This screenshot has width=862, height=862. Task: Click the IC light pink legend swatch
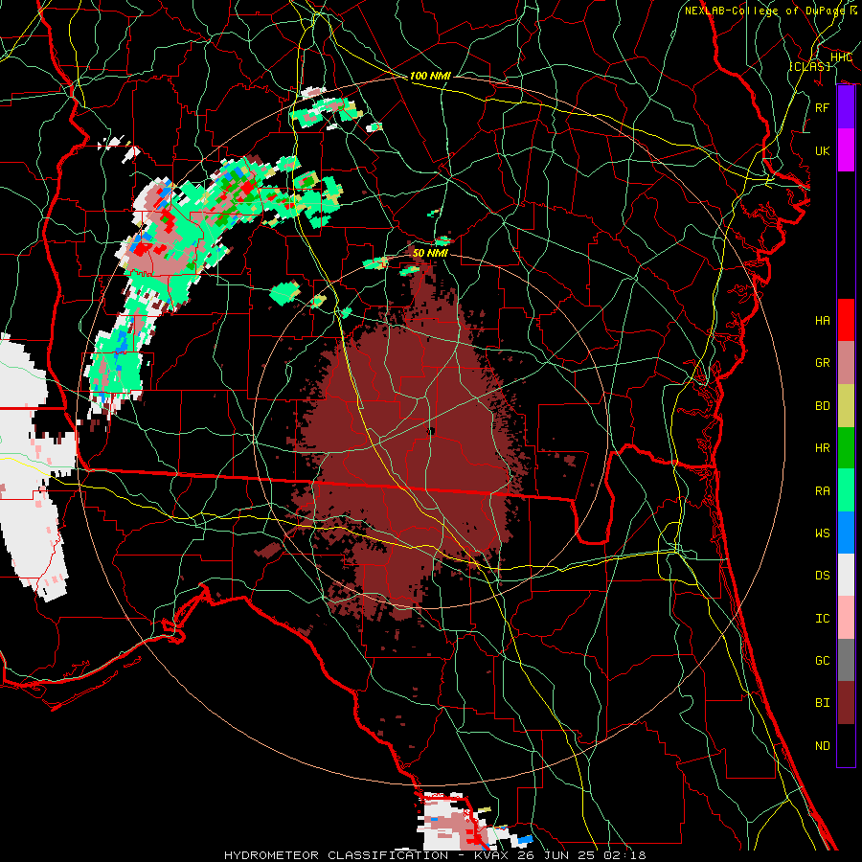846,618
